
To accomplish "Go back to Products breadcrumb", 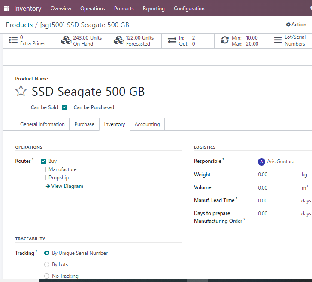I will click(19, 25).
